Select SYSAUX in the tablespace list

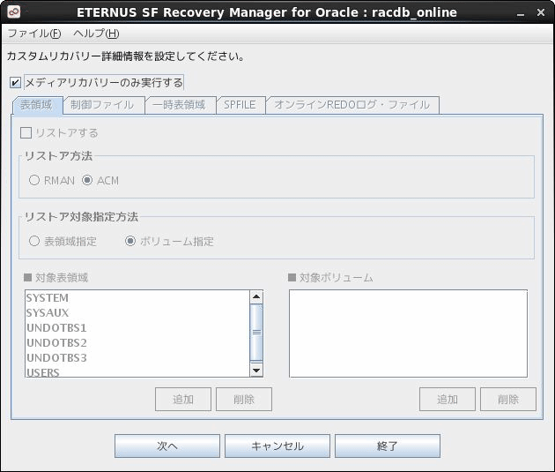pos(137,313)
